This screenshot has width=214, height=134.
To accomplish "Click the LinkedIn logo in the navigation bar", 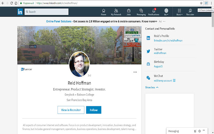I will tap(20, 12).
